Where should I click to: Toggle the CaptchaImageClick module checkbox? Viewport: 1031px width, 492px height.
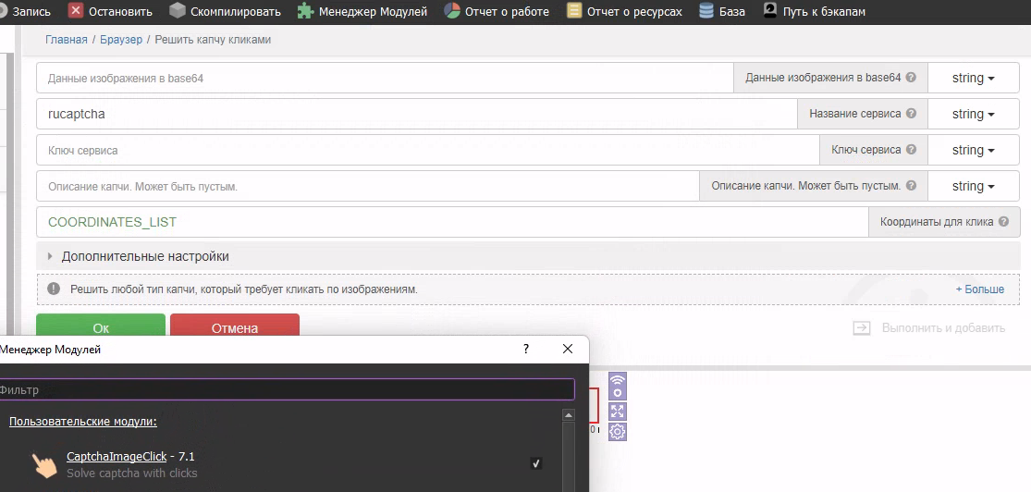536,463
